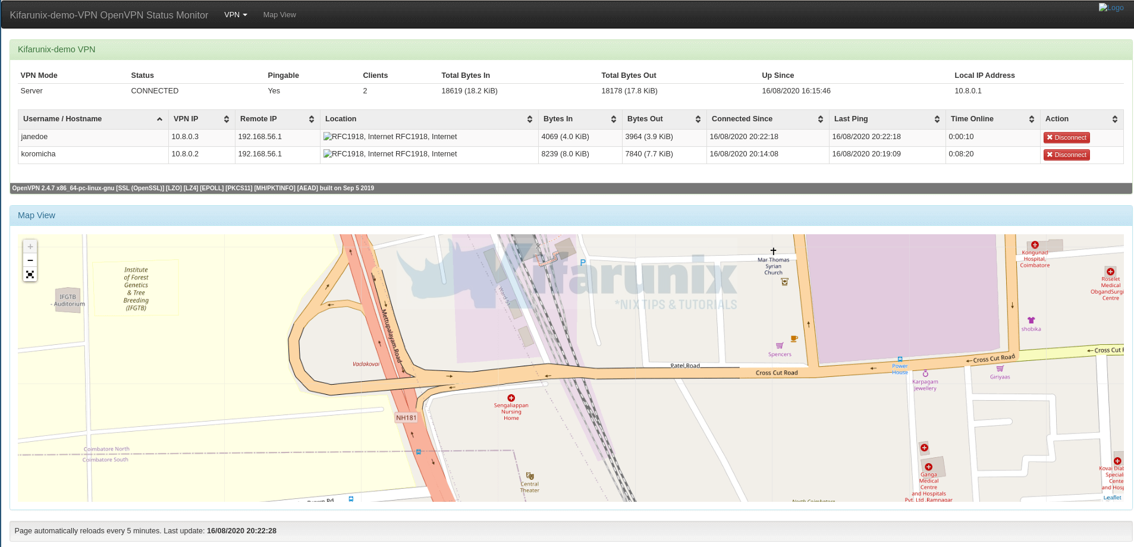1134x547 pixels.
Task: Click Local IP Address 10.8.0.1 value
Action: (967, 91)
